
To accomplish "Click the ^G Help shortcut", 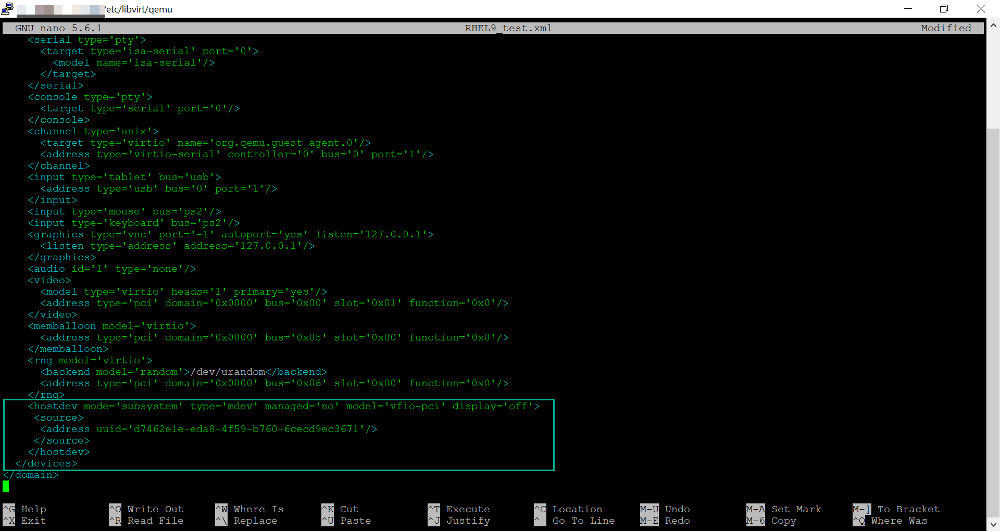I will click(25, 509).
